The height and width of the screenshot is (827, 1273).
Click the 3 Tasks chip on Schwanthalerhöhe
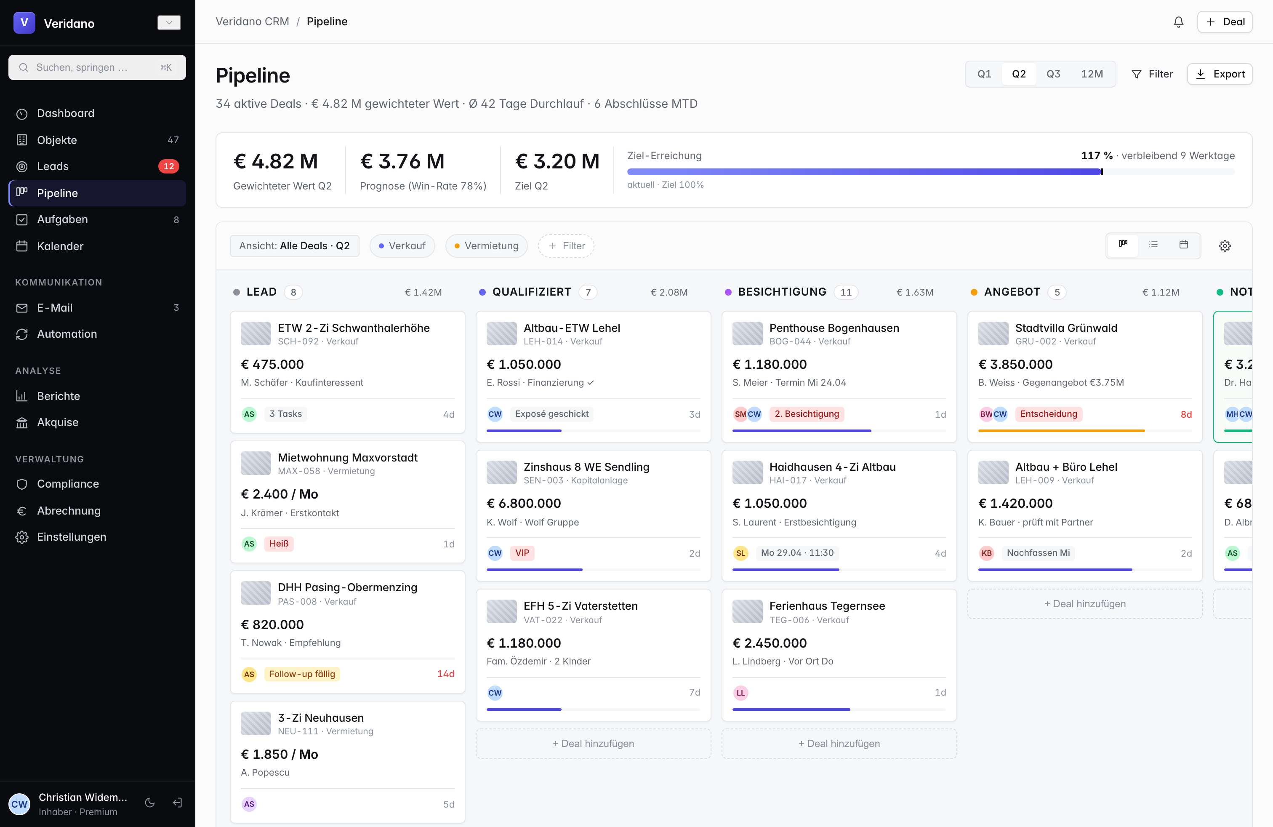(x=285, y=414)
